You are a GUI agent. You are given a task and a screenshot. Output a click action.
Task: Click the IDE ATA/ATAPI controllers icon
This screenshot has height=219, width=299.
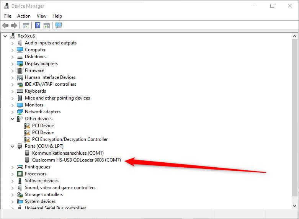tap(20, 84)
